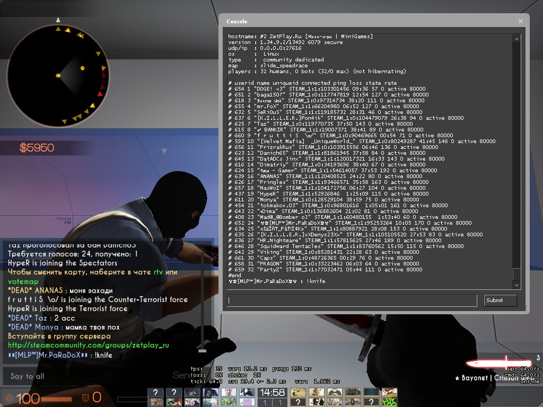The image size is (543, 407).
Task: Click the man's face avatar in top row
Action: tap(229, 392)
